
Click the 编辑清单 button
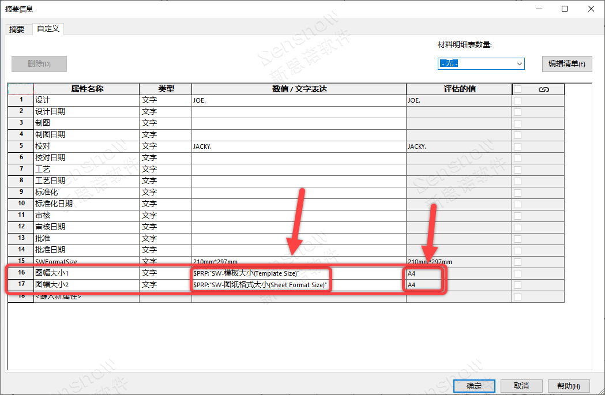[567, 64]
